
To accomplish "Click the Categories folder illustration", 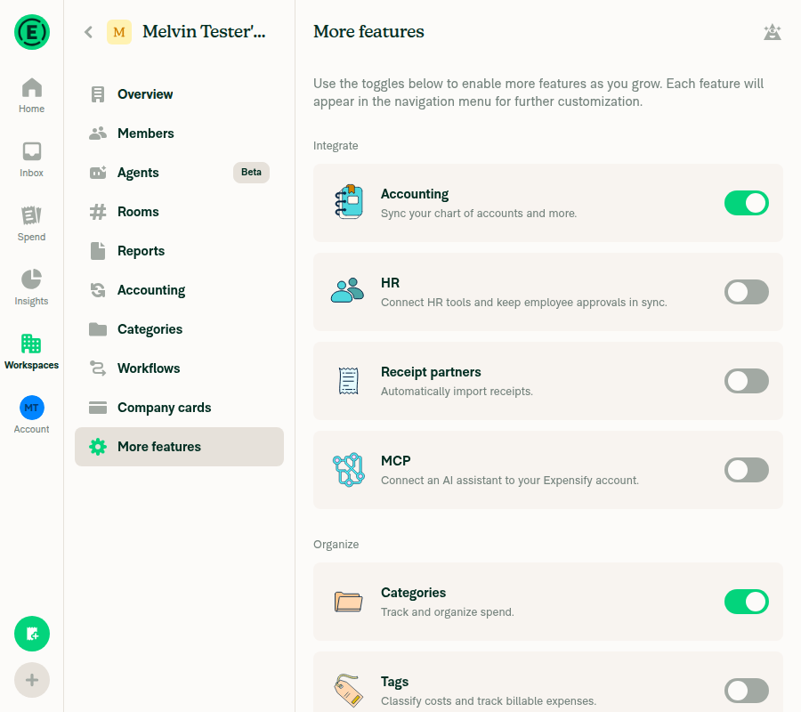I will [x=348, y=601].
